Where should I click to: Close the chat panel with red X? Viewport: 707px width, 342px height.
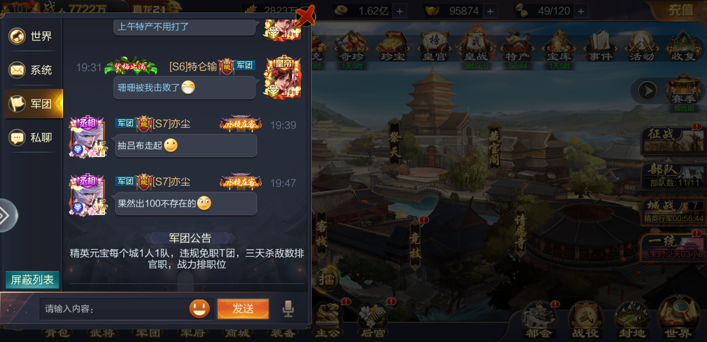[305, 16]
